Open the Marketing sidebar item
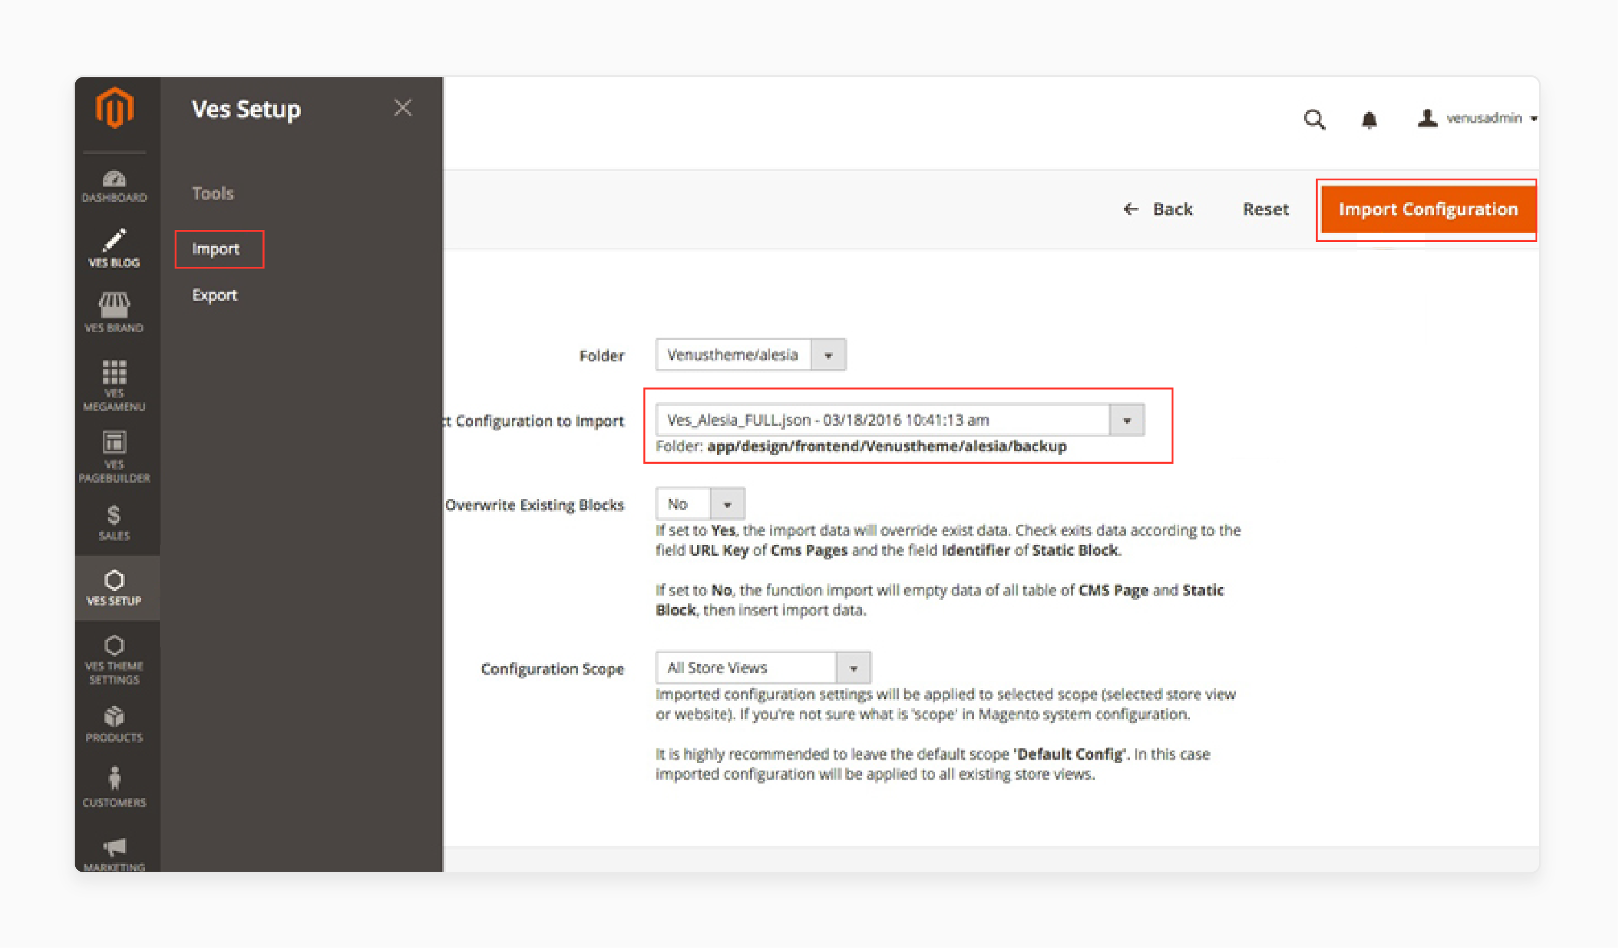This screenshot has height=948, width=1618. click(x=114, y=854)
